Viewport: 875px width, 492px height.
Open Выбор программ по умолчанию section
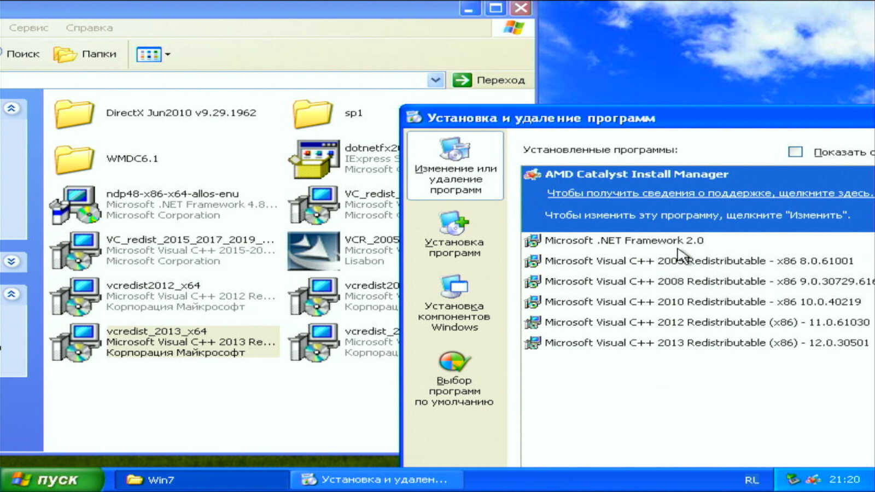[454, 378]
